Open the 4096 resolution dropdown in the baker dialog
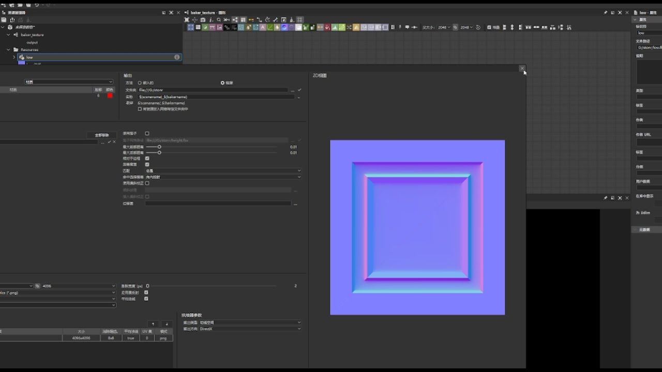The image size is (662, 372). tap(79, 286)
